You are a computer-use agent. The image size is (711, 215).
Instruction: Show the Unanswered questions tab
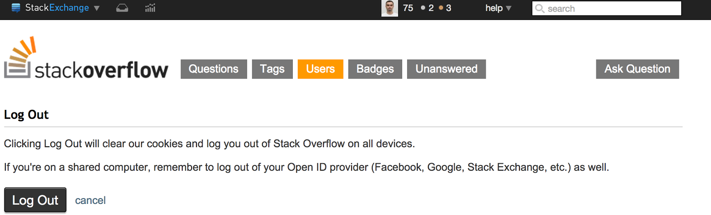coord(446,69)
